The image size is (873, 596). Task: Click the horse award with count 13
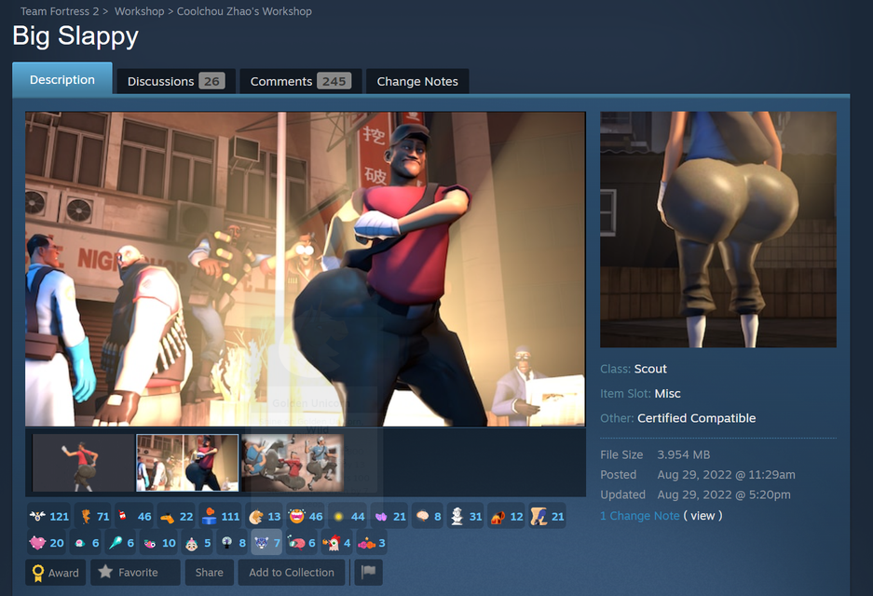[265, 517]
